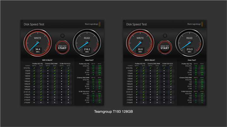This screenshot has height=127, width=227.
Task: Click '10 Bit YUV 4:2:2' column header, right Will It Work
Action: 167,63
